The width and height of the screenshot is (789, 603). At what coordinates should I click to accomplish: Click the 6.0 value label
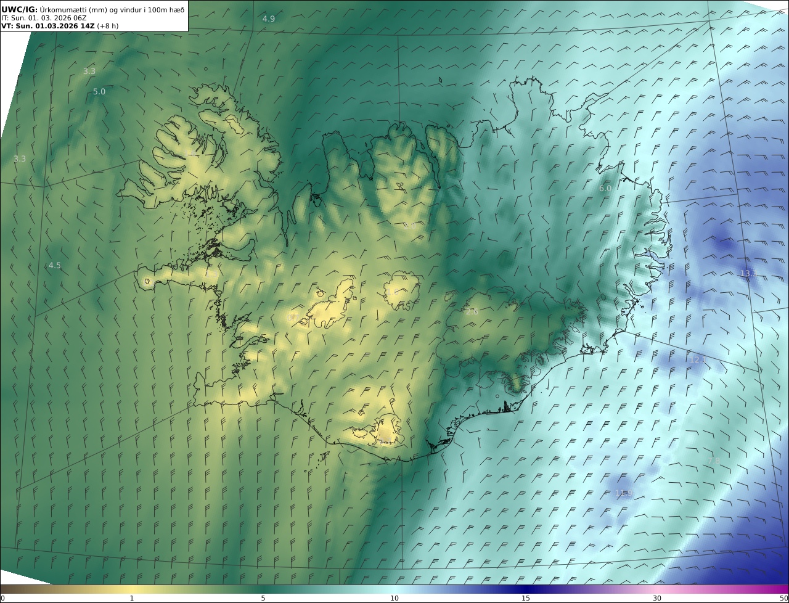605,189
